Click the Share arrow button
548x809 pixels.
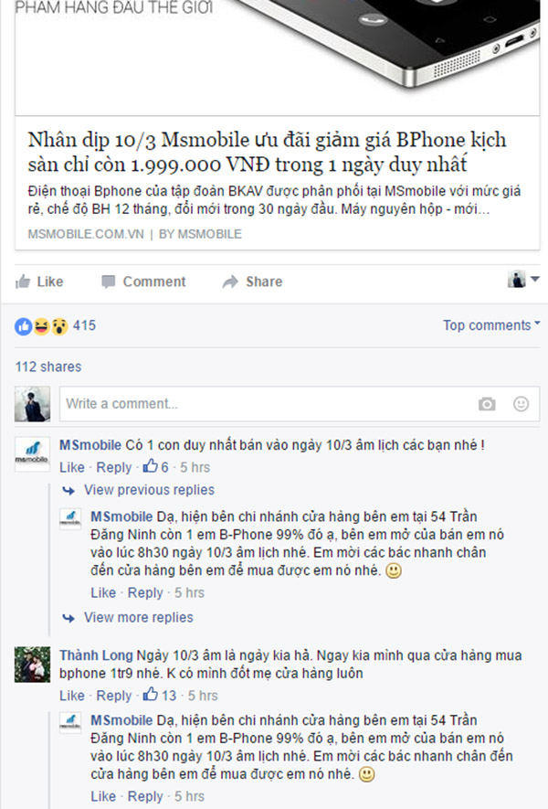(x=253, y=282)
